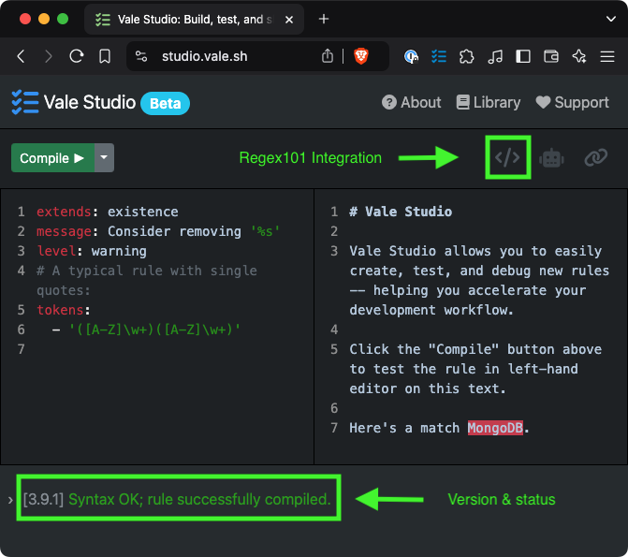Click the Vale extension checklist icon in toolbar

[x=439, y=56]
